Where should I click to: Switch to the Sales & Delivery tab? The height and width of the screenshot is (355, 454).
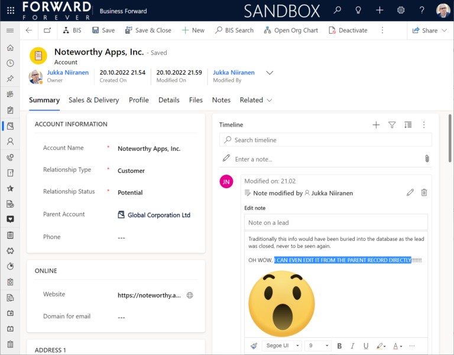pos(93,100)
